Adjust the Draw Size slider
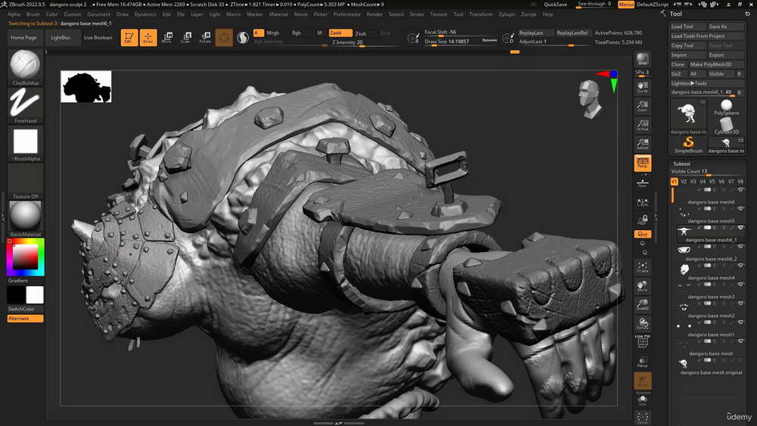 (x=452, y=42)
